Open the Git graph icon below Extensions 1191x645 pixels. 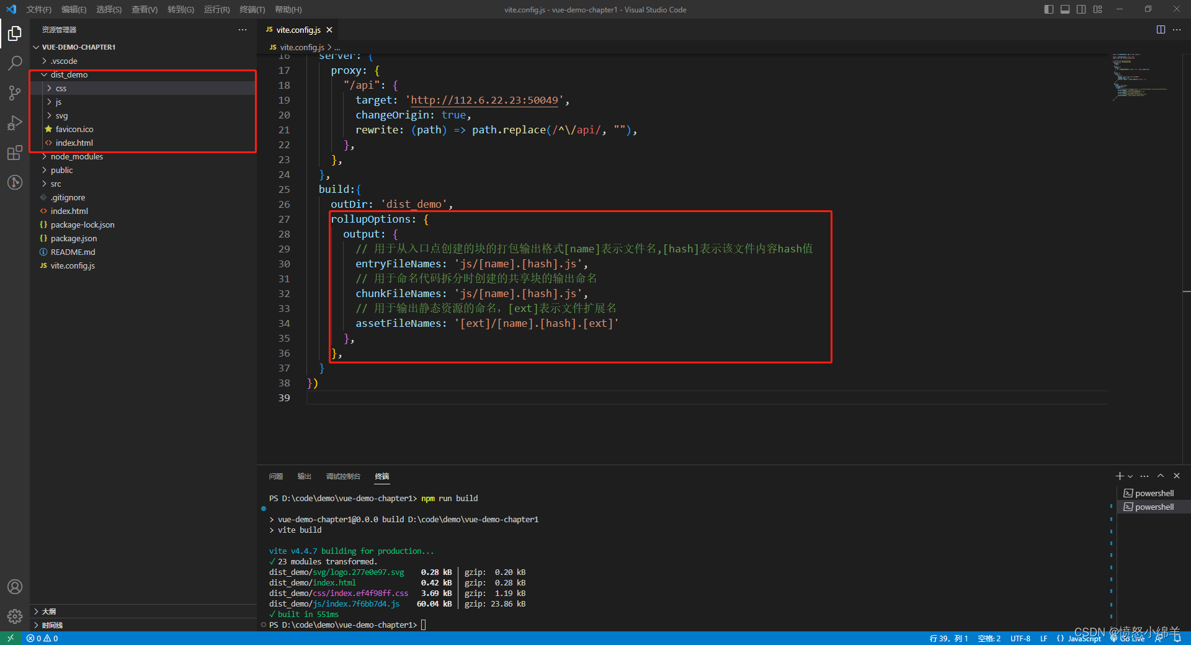pyautogui.click(x=15, y=182)
